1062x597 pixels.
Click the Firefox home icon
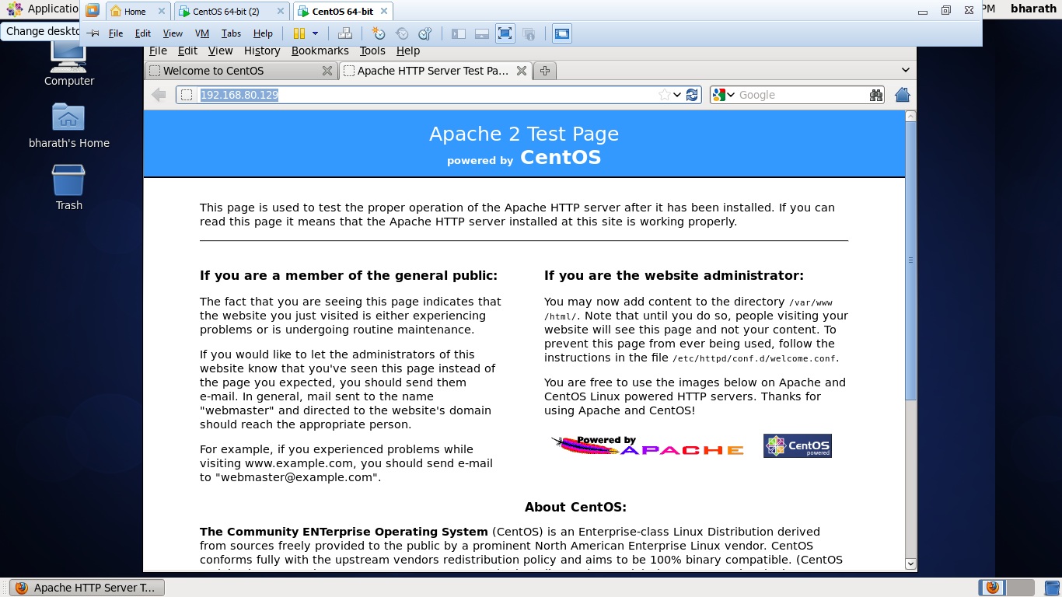pyautogui.click(x=902, y=95)
